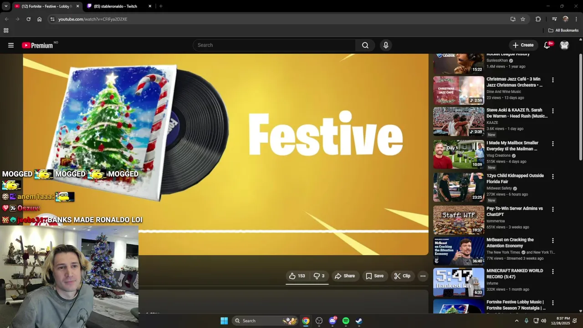
Task: Open All Bookmarks folder
Action: (x=563, y=31)
